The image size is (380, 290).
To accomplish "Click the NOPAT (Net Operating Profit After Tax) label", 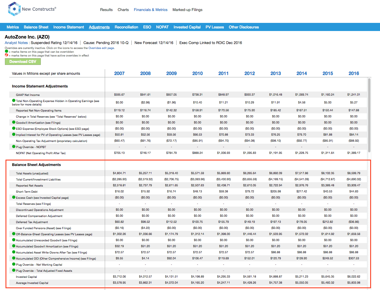I will [41, 153].
